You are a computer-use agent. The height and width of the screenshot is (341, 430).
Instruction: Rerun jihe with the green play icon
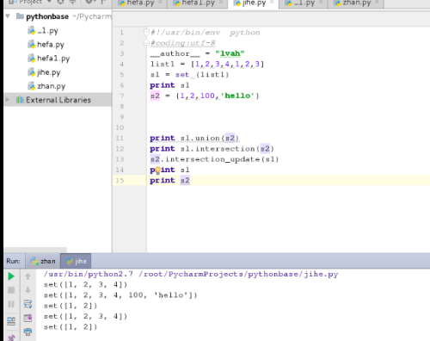pyautogui.click(x=11, y=276)
